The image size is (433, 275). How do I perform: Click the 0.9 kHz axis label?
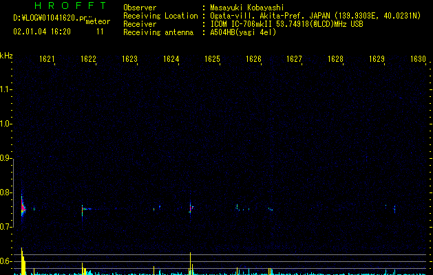[6, 158]
